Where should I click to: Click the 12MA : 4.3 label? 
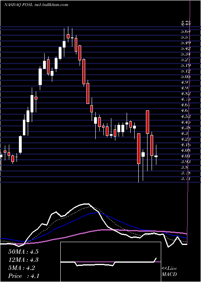click(x=23, y=260)
